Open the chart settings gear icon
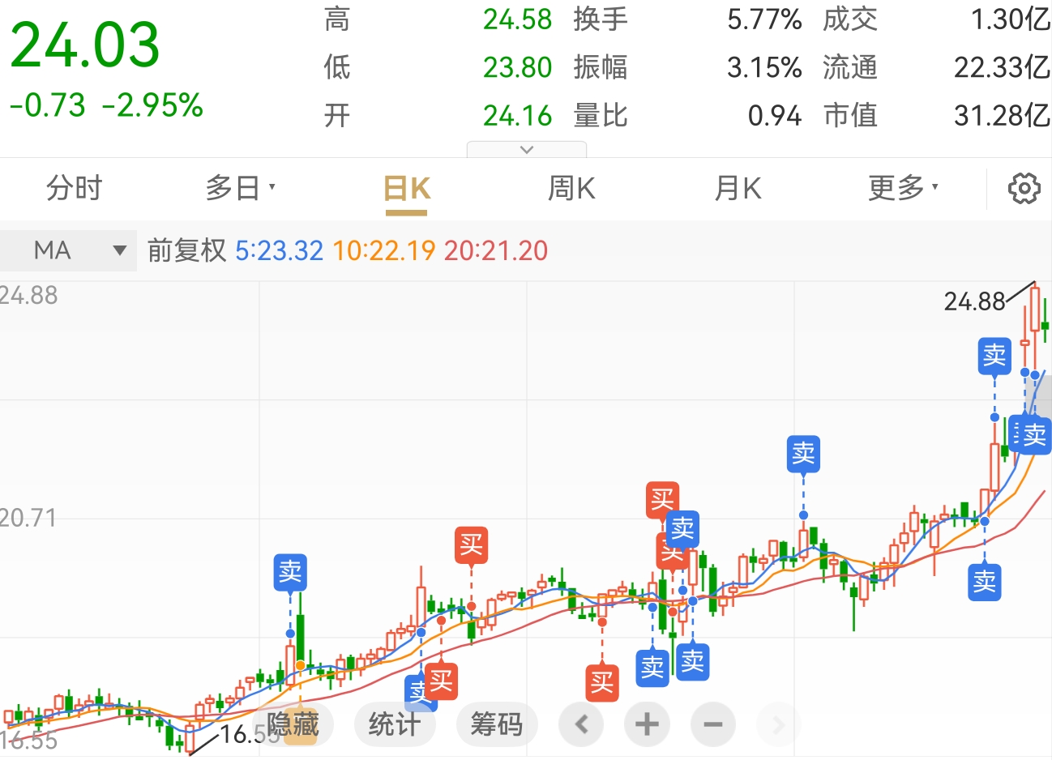The height and width of the screenshot is (760, 1052). coord(1024,188)
